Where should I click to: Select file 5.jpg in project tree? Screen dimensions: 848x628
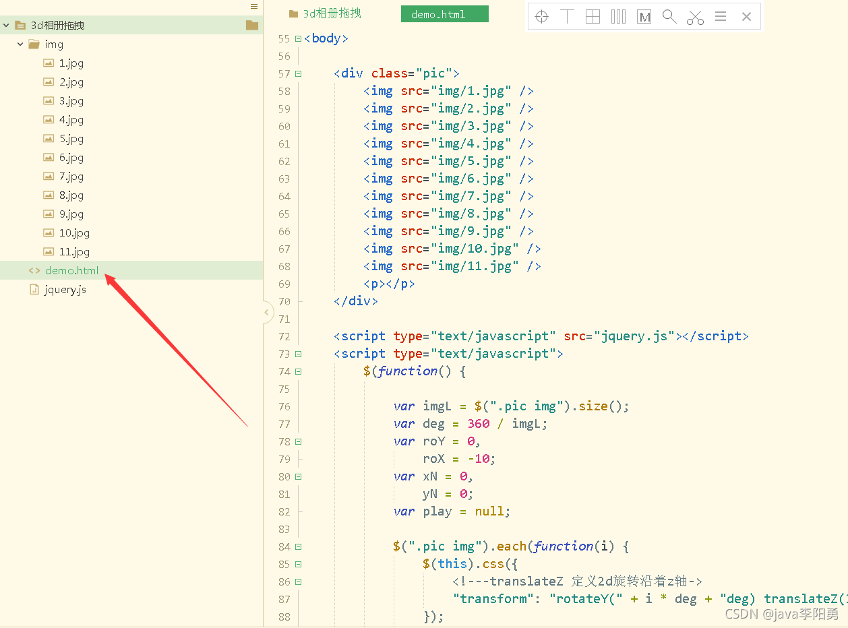coord(71,139)
